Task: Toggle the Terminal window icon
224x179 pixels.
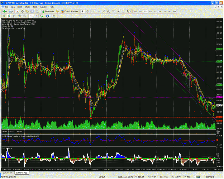Action: [32, 11]
